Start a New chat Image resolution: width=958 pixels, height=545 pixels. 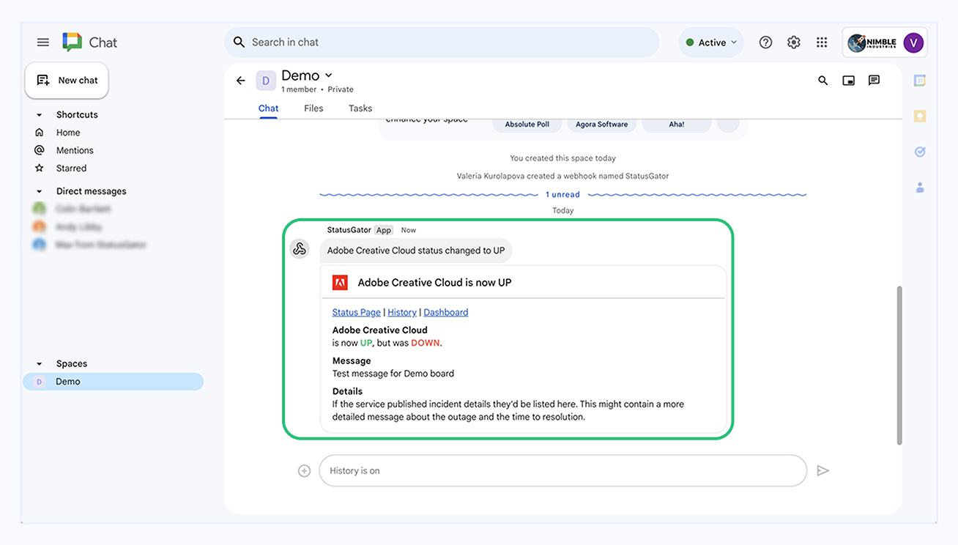(x=67, y=79)
